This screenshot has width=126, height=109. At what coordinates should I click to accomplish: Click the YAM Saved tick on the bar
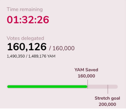(88, 84)
